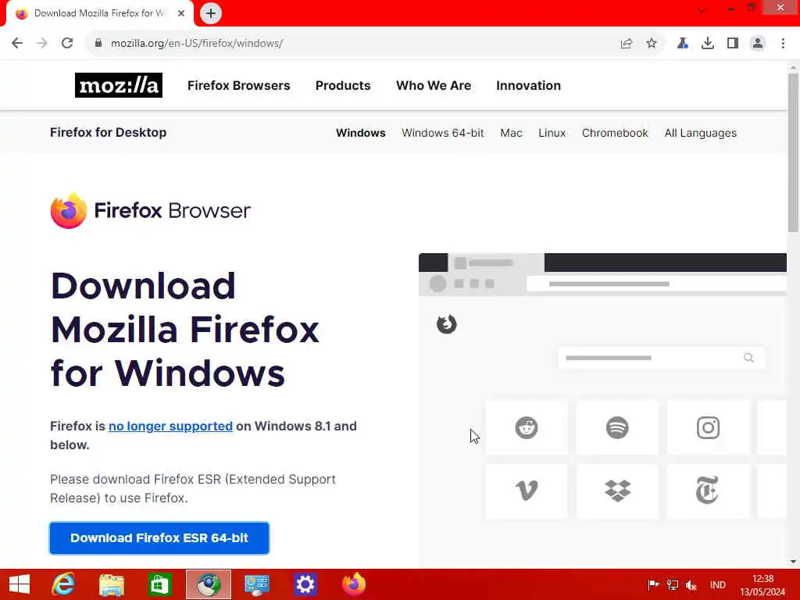Open the Firefox Browsers menu
This screenshot has height=600, width=800.
tap(239, 85)
